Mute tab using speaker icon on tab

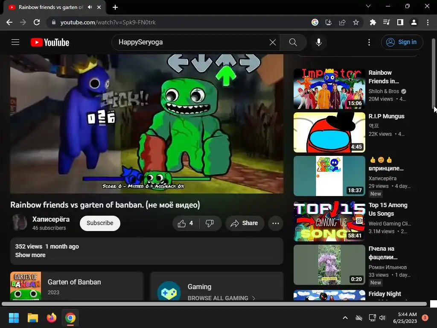coord(90,7)
